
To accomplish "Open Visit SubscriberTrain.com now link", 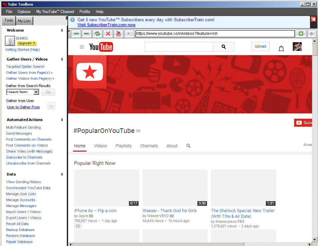I will (x=106, y=25).
